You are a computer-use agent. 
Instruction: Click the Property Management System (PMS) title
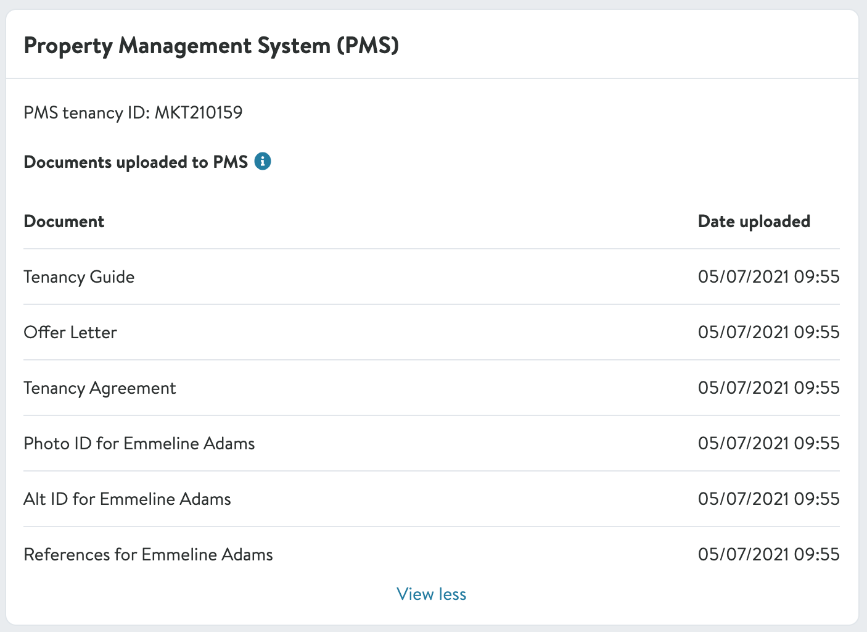coord(212,46)
